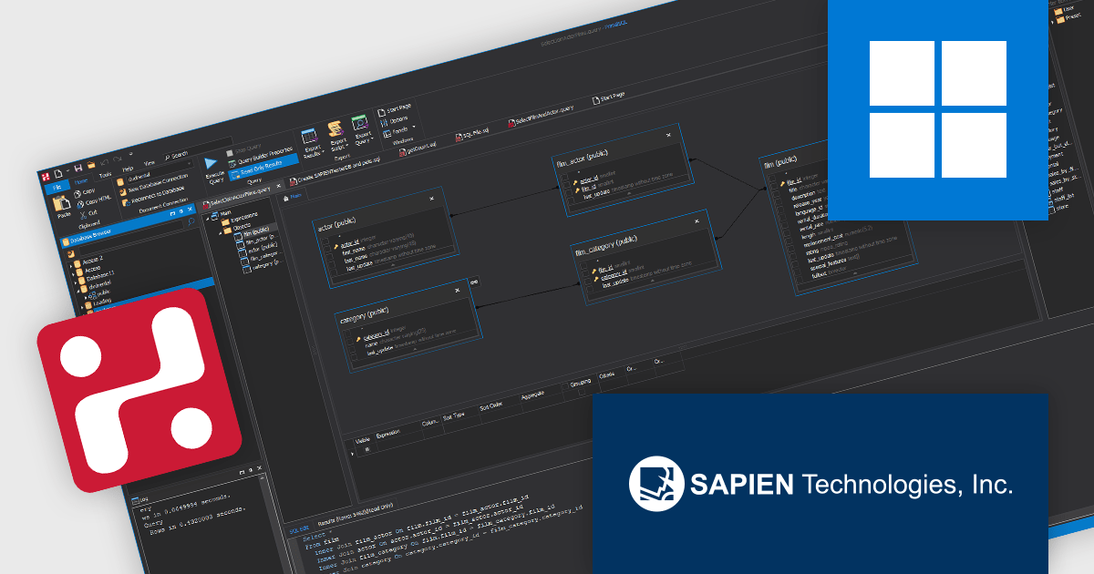Switch to the SQL Edit tab below the grid
Screen dimensions: 1094x574
pos(299,530)
